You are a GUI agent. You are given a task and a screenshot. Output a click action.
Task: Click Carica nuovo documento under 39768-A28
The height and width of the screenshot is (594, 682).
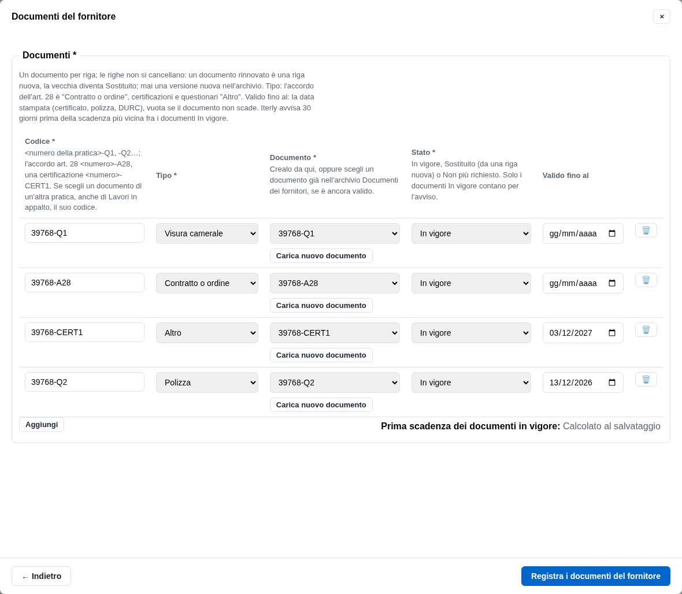[x=321, y=305]
